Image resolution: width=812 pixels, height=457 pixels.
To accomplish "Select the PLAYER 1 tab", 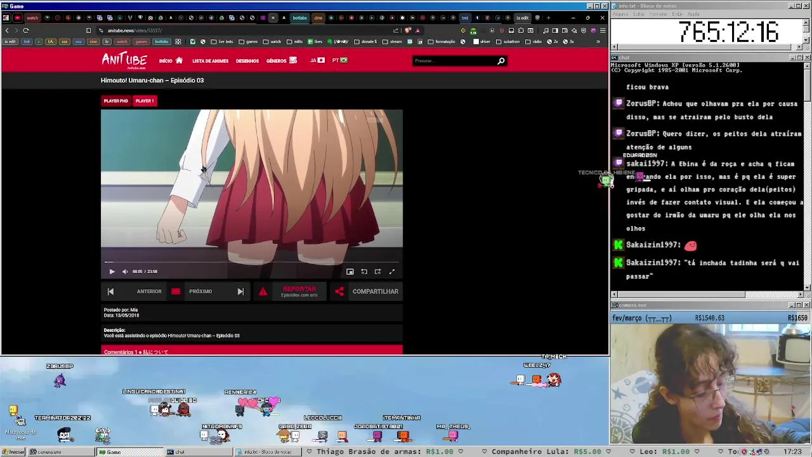I will [x=145, y=101].
